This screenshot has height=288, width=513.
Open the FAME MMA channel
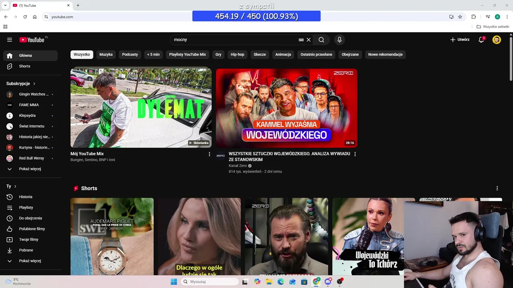[30, 105]
